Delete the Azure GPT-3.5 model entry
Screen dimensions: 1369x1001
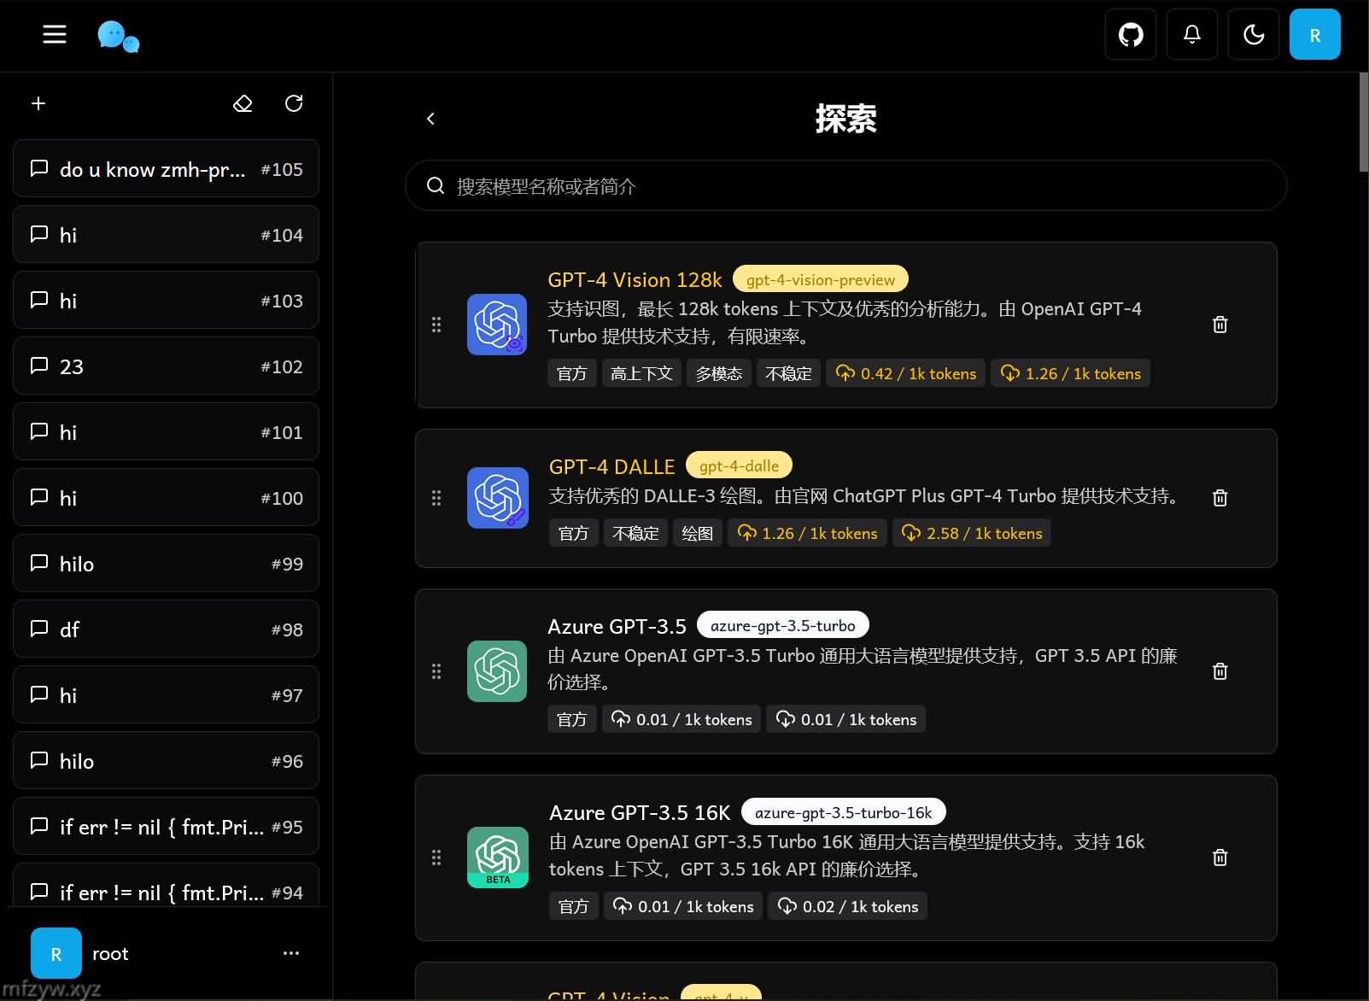tap(1220, 671)
